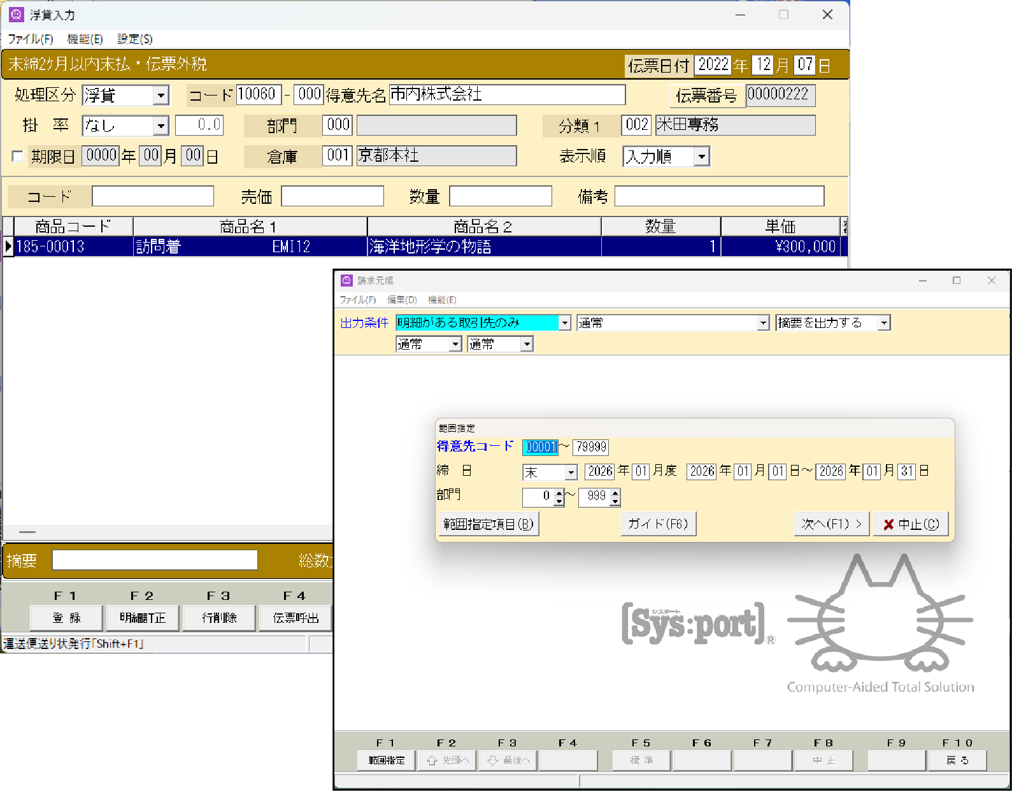Select cell 海洋地形学の物語
Image resolution: width=1012 pixels, height=791 pixels.
[x=484, y=246]
